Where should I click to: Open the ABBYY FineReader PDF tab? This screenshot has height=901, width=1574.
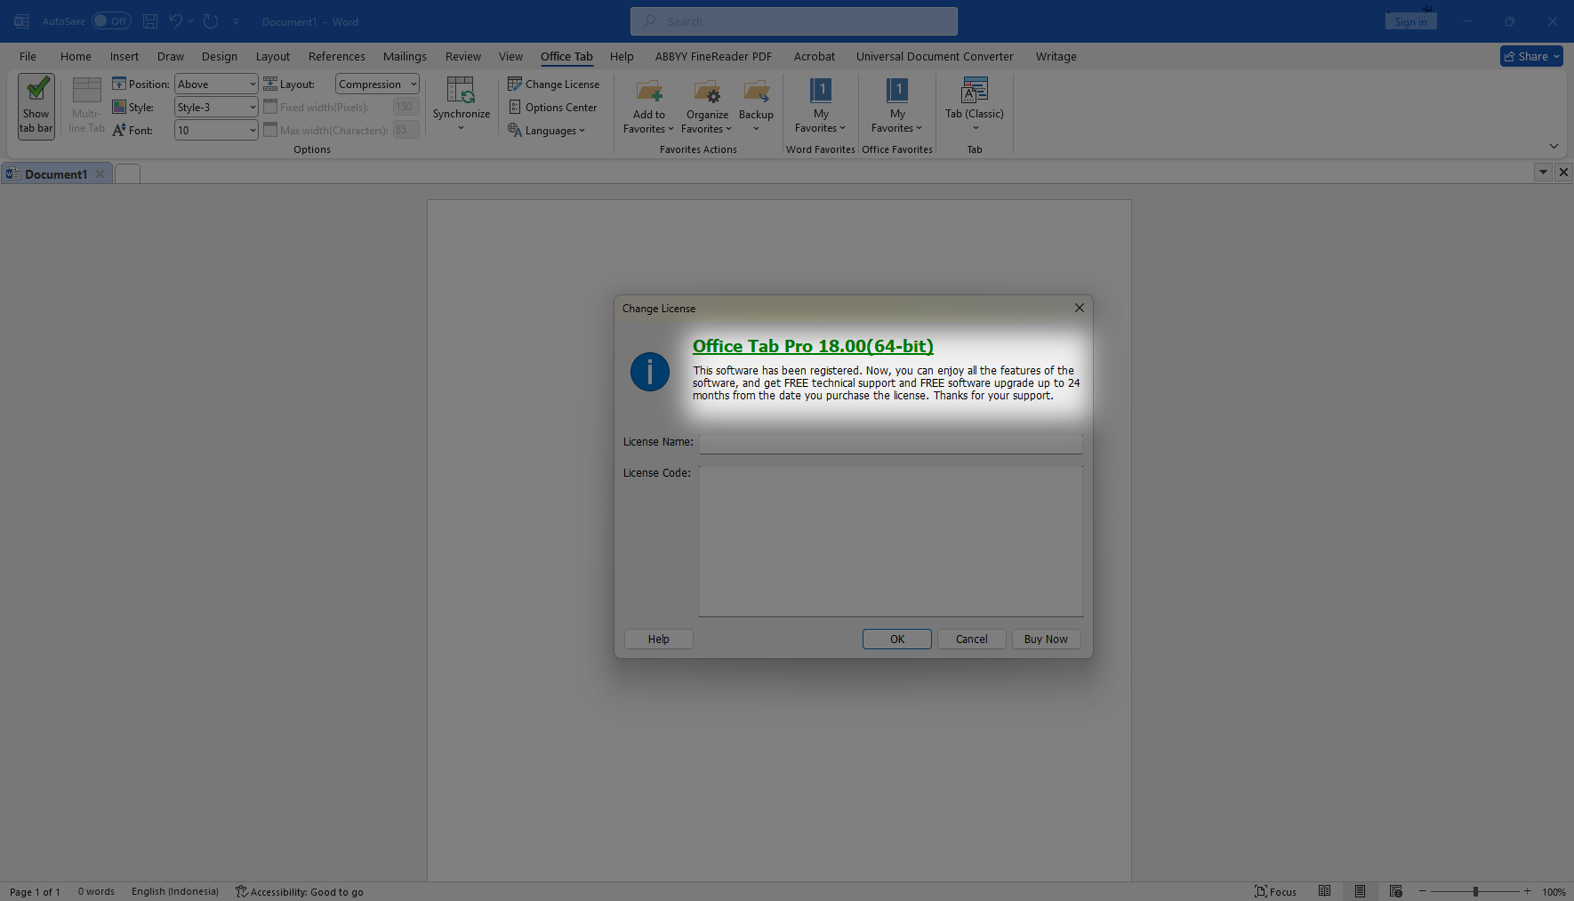click(713, 56)
